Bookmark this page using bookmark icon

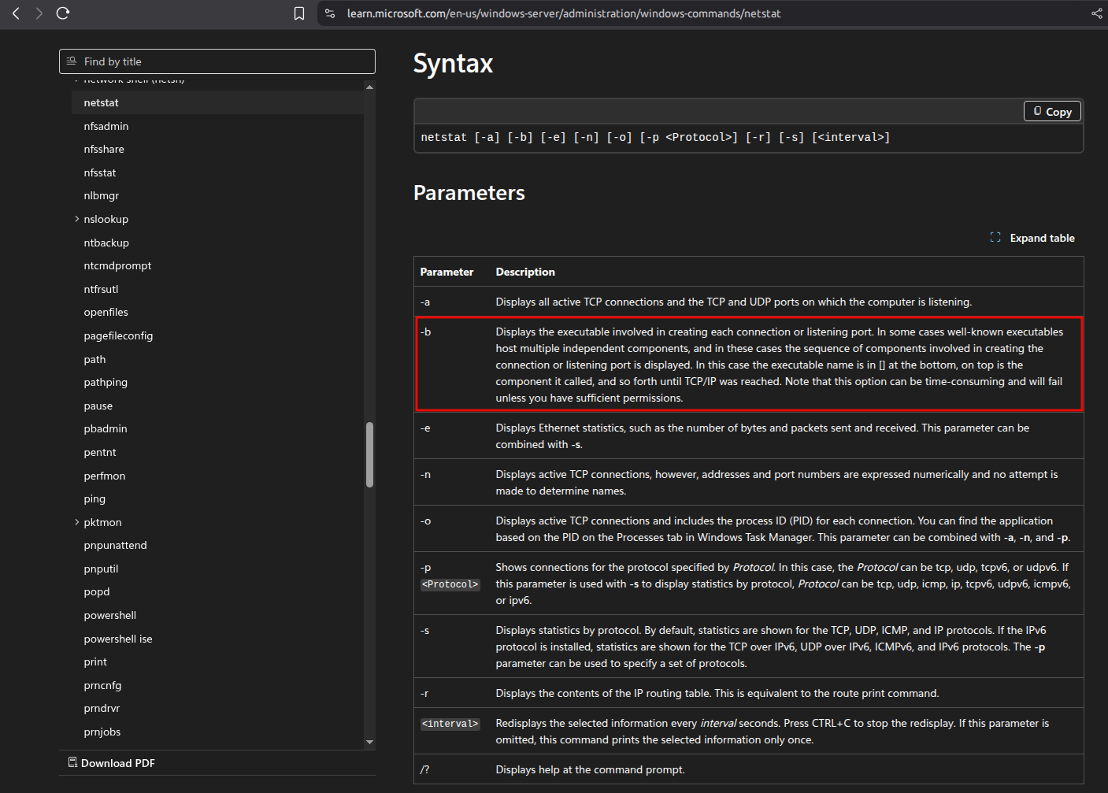pyautogui.click(x=299, y=13)
